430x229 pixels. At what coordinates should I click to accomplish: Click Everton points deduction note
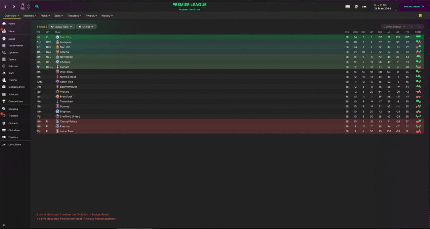pos(73,214)
